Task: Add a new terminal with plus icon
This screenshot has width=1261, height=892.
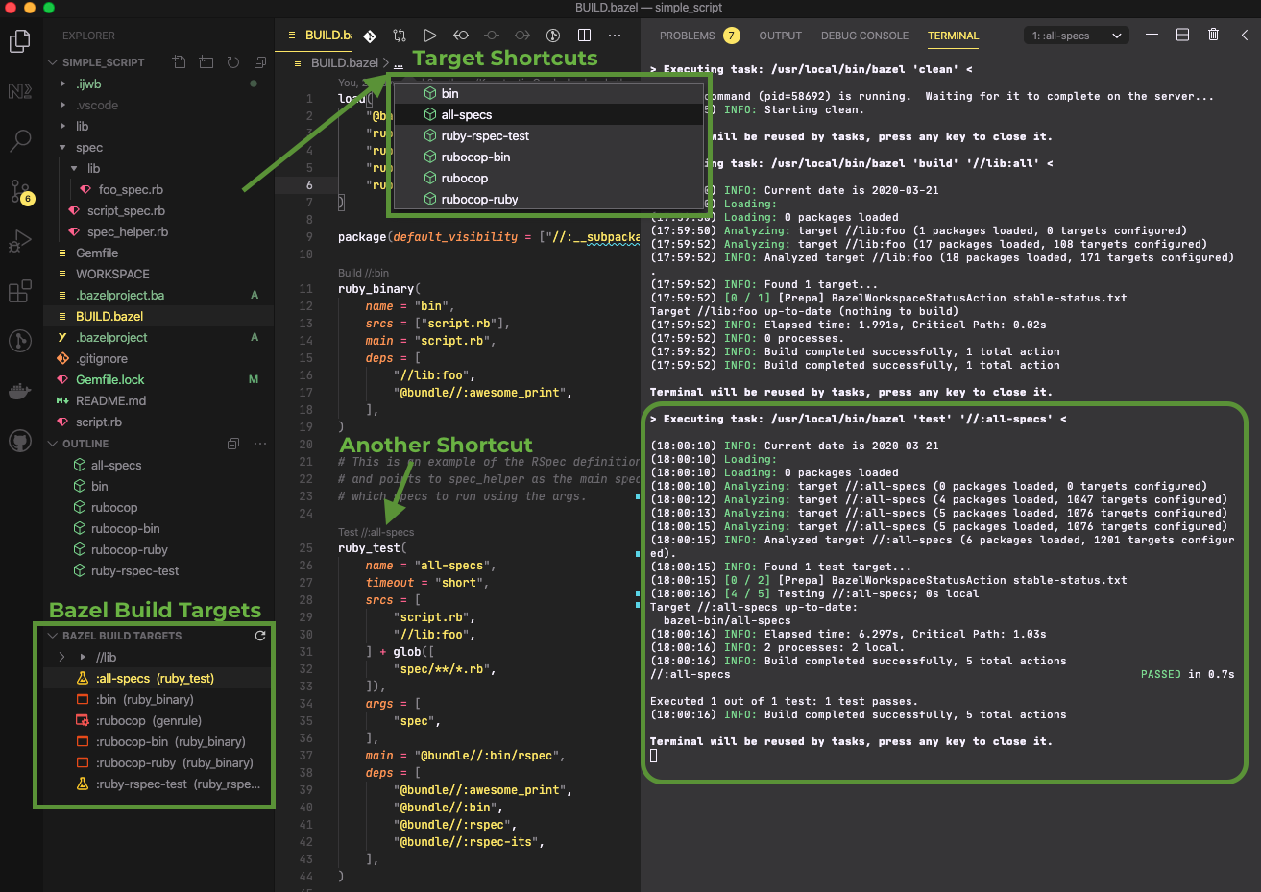Action: click(1152, 36)
